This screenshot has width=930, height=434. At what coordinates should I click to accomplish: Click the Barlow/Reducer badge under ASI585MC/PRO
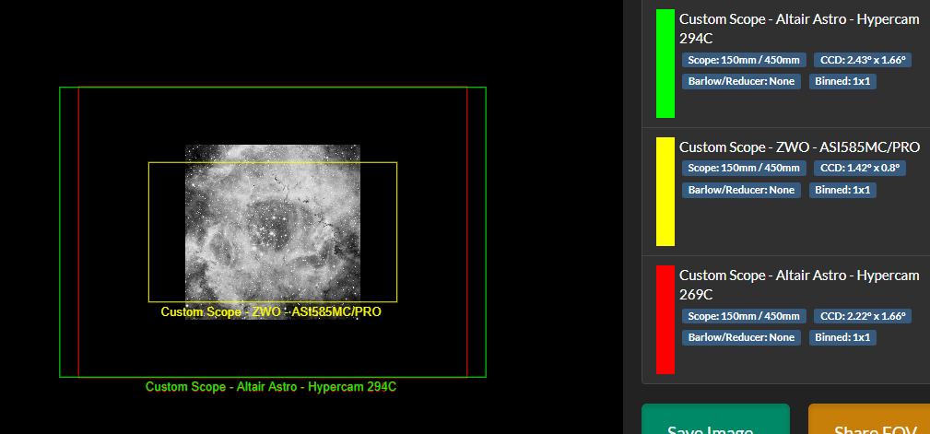click(741, 190)
